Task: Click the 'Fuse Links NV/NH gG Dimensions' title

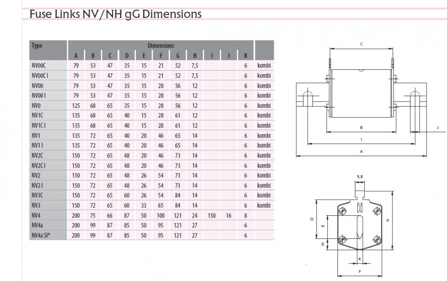Action: 115,14
